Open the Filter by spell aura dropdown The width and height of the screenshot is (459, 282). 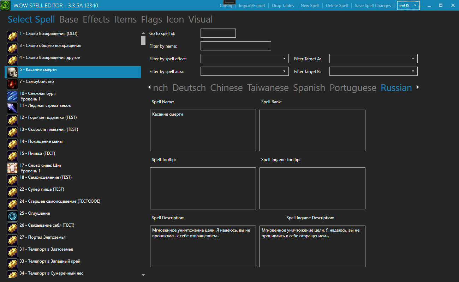(244, 71)
